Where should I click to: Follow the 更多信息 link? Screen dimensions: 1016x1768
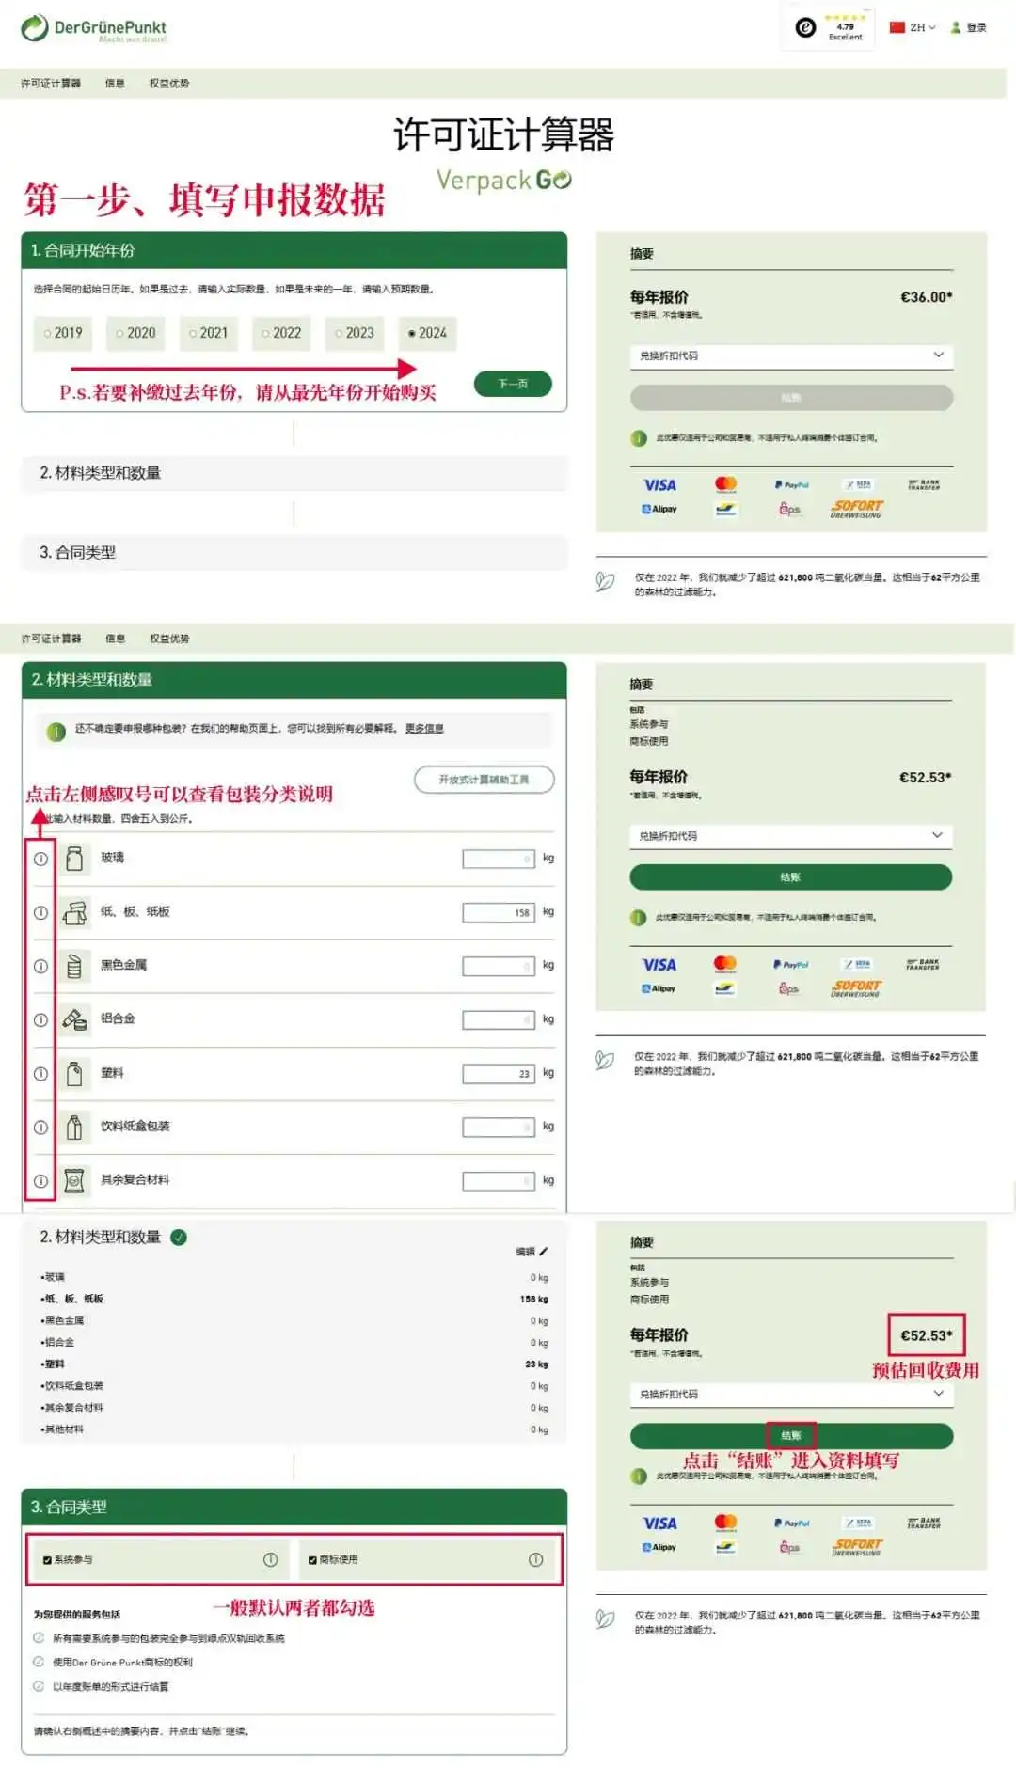[x=424, y=729]
